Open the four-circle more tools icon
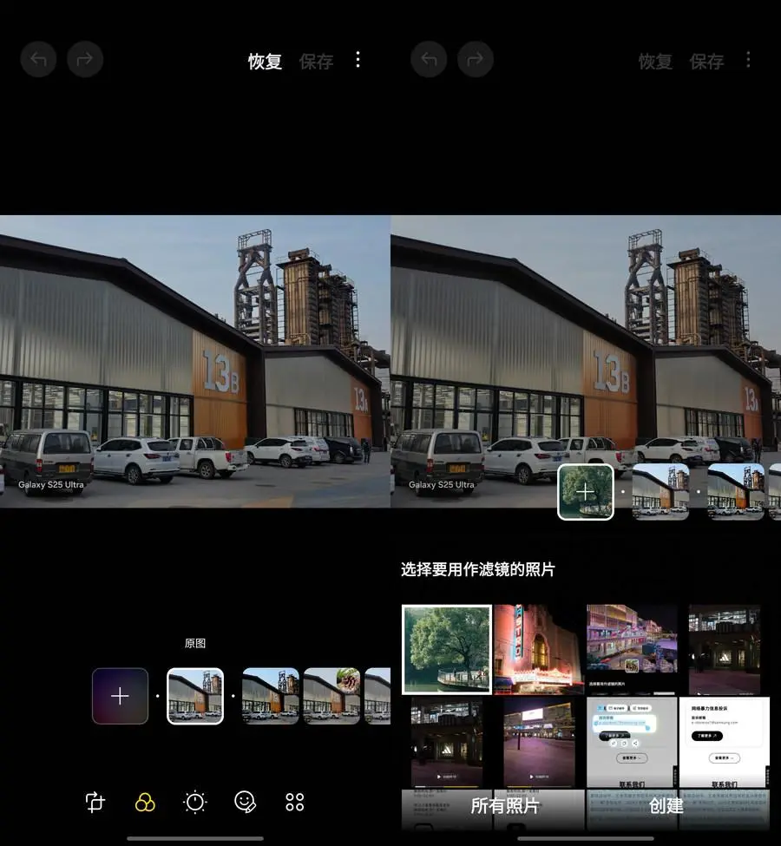781x846 pixels. click(x=295, y=802)
